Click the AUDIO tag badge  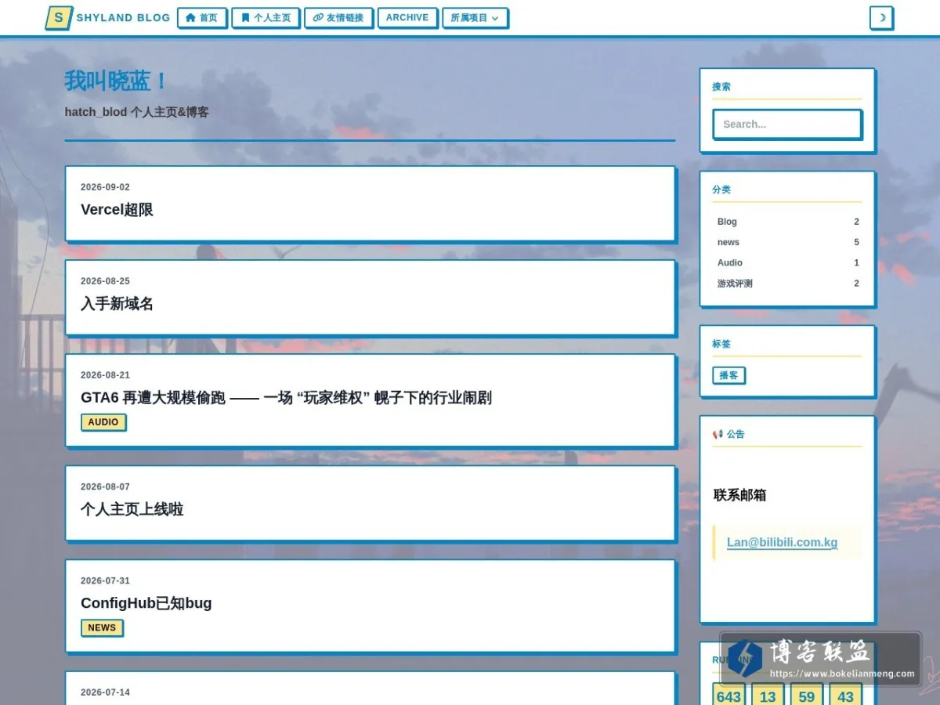103,422
